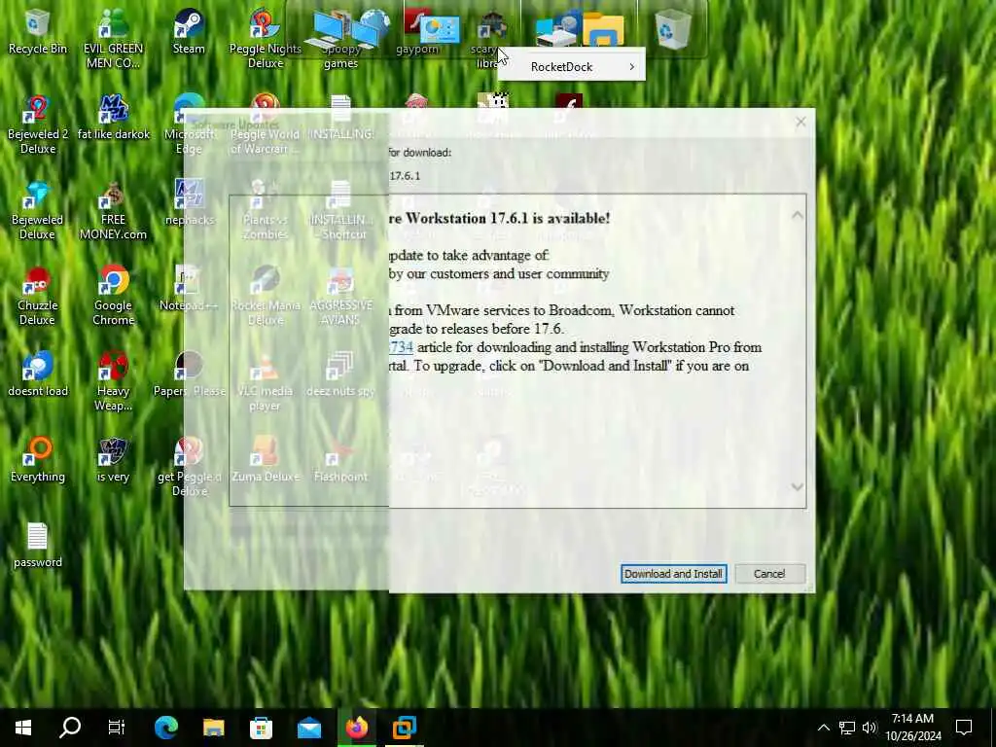Close the Software Updates dialog
The image size is (996, 747).
click(x=800, y=122)
